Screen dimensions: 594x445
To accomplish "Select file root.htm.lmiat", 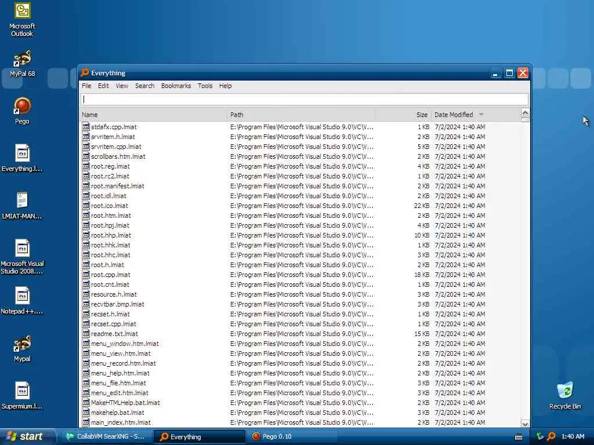I will pyautogui.click(x=111, y=216).
